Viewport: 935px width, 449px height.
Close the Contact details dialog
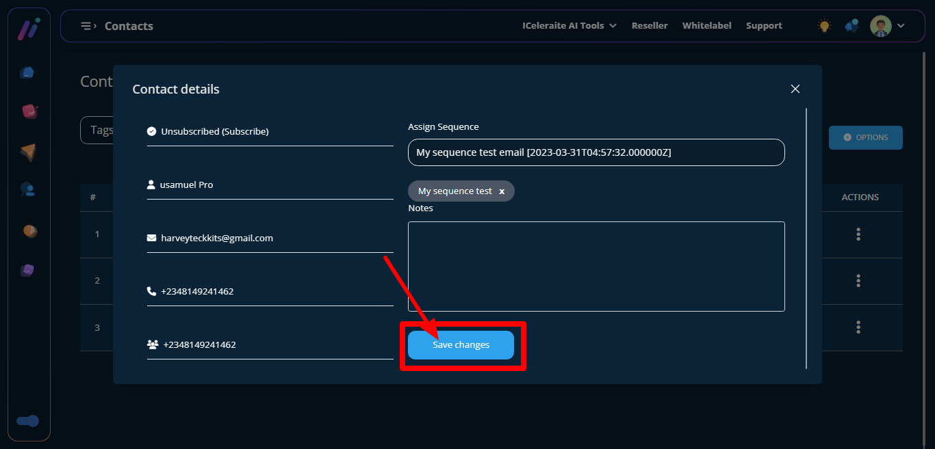(x=795, y=89)
